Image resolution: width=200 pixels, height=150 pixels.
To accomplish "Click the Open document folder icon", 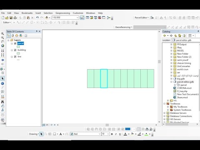I will pos(7,17).
